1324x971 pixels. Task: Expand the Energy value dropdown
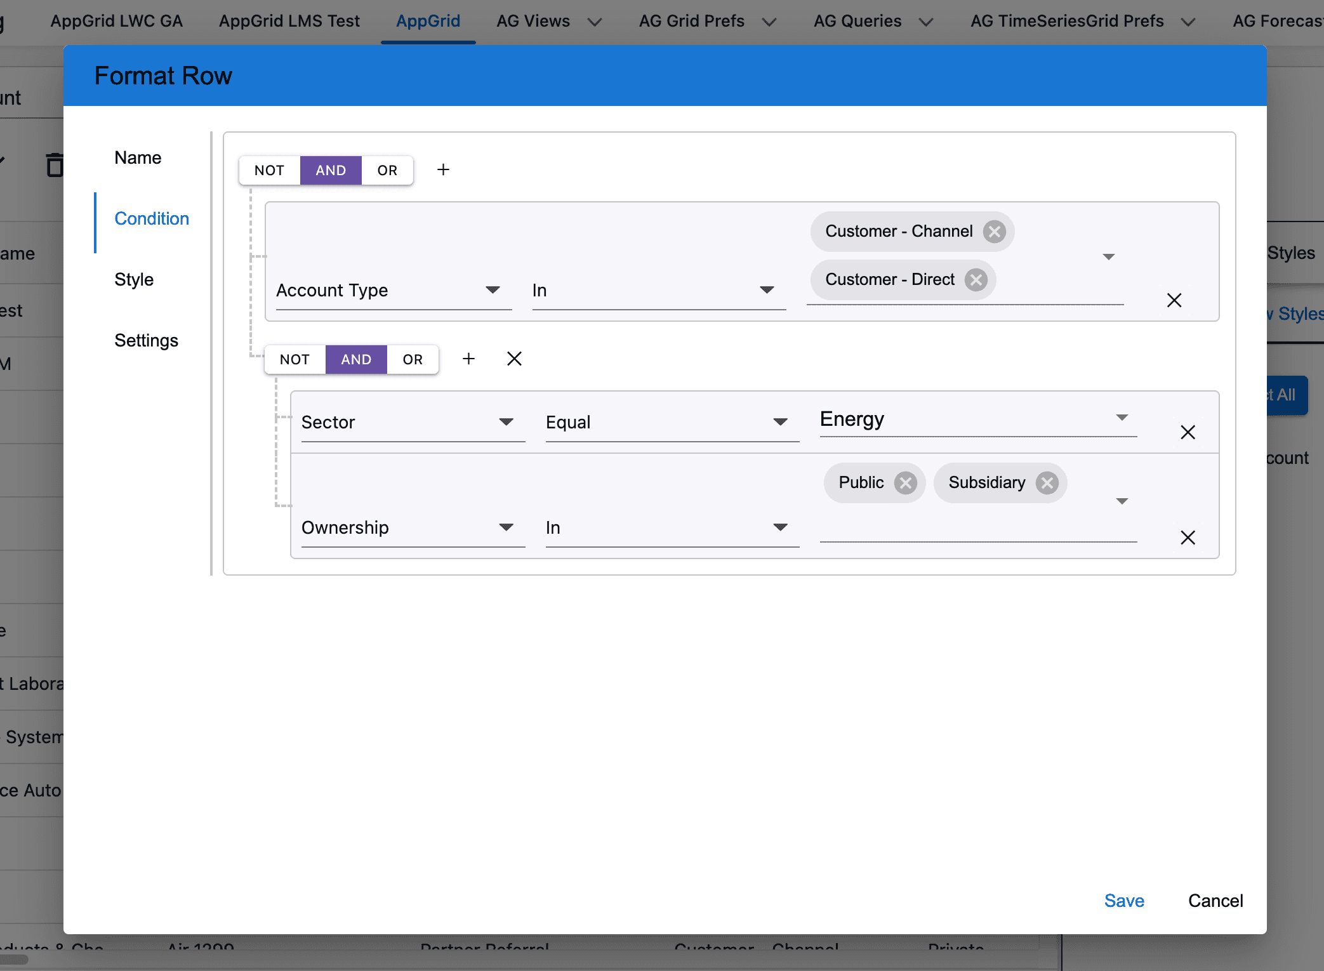[1122, 418]
